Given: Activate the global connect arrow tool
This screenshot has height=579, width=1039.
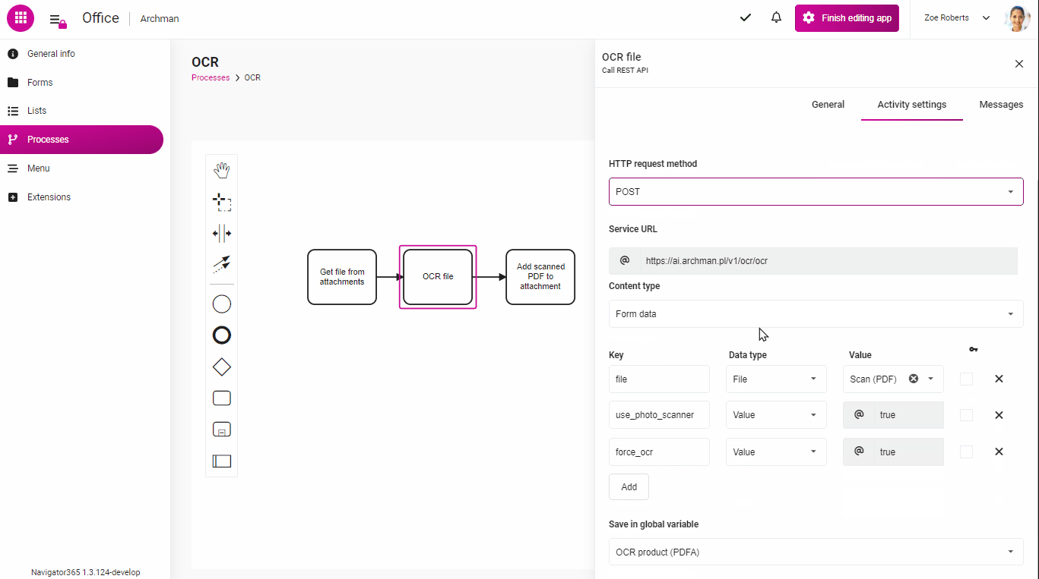Looking at the screenshot, I should point(221,265).
